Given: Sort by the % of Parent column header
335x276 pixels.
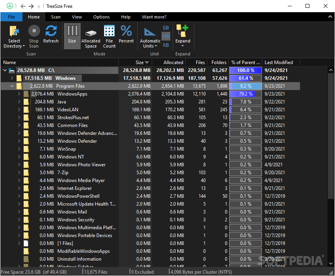Looking at the screenshot, I should (245, 63).
